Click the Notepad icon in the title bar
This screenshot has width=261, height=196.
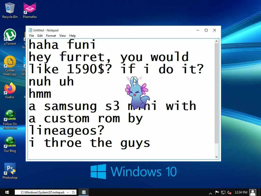pos(30,30)
